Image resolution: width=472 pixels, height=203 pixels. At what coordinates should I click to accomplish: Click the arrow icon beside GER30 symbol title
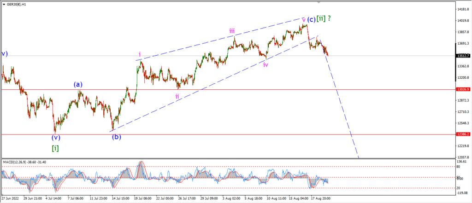pos(4,5)
